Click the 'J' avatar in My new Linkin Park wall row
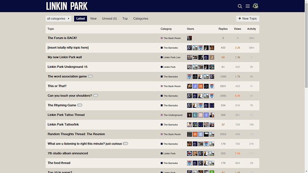This screenshot has width=308, height=173. pyautogui.click(x=212, y=57)
